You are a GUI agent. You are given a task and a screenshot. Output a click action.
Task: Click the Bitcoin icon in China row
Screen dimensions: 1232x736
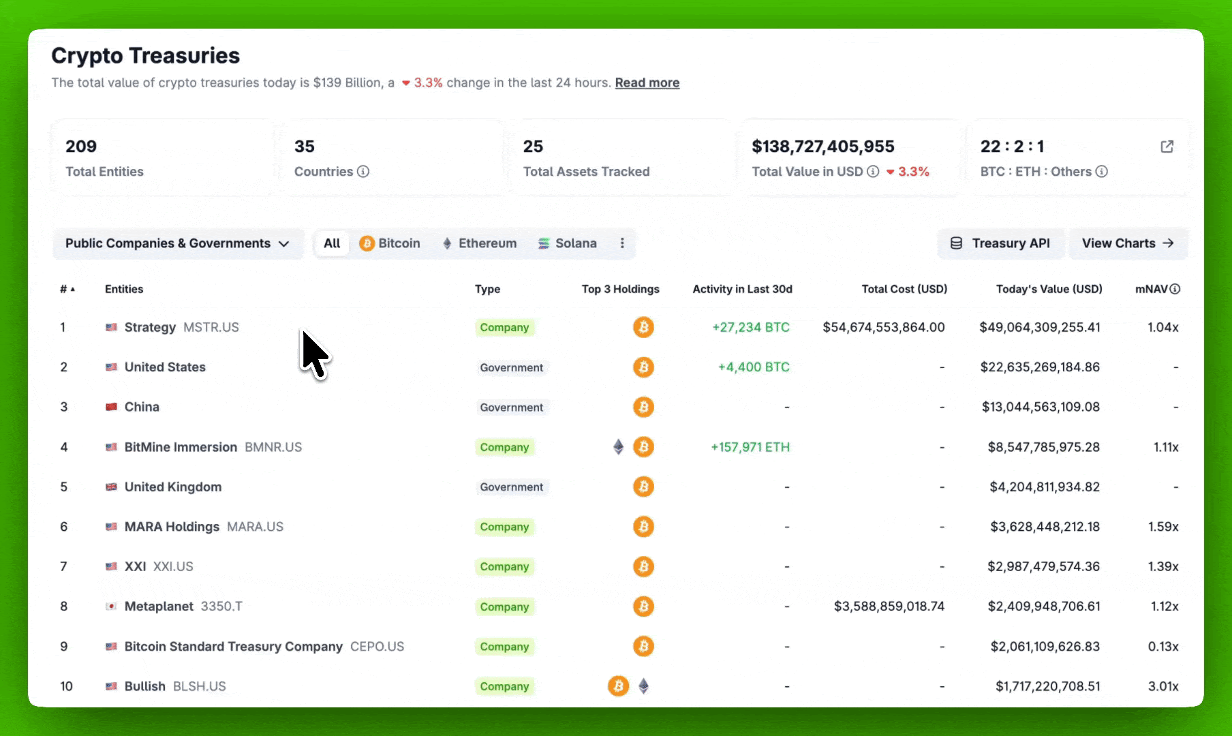point(643,407)
